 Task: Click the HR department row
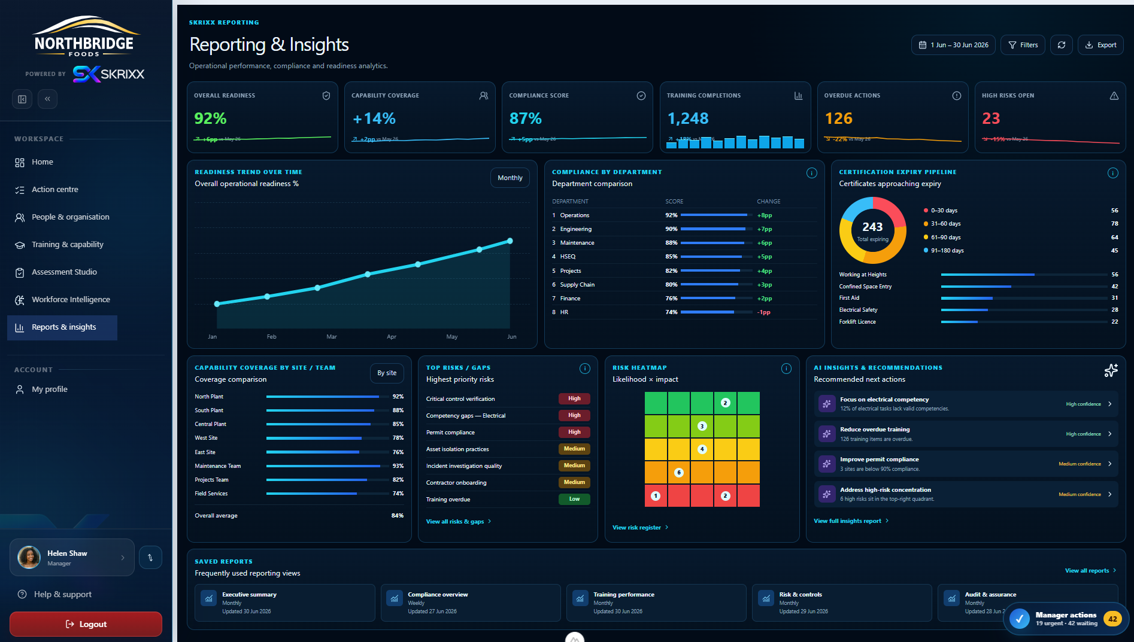click(684, 312)
